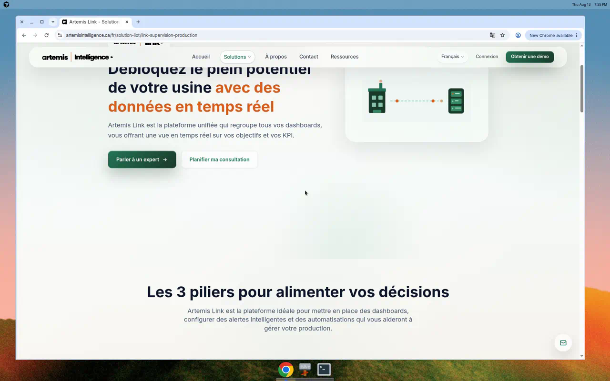Select the Artemis Link browser tab

pyautogui.click(x=95, y=22)
